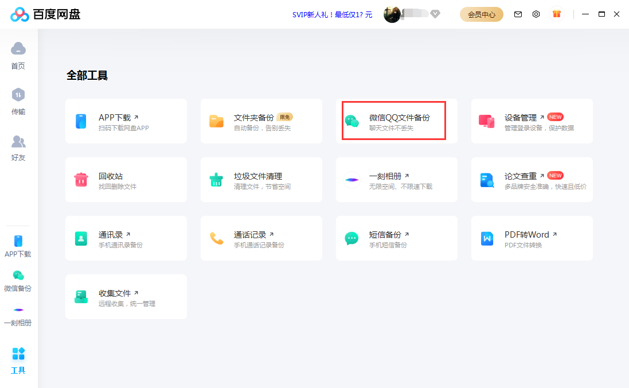Click the orange phone icon for 通话记录
Image resolution: width=629 pixels, height=388 pixels.
coord(217,238)
